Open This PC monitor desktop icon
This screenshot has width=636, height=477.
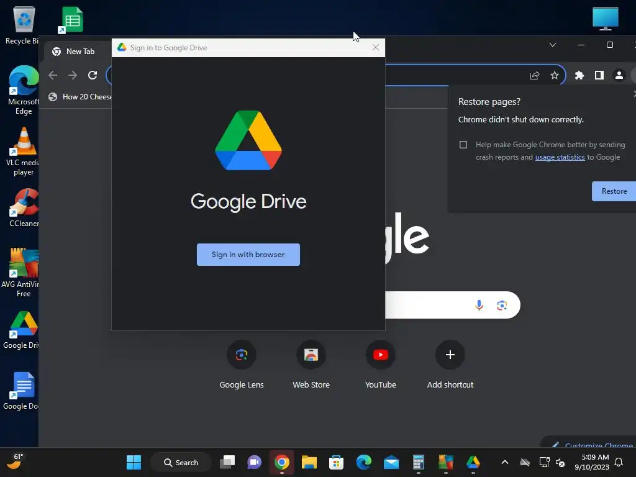(605, 19)
